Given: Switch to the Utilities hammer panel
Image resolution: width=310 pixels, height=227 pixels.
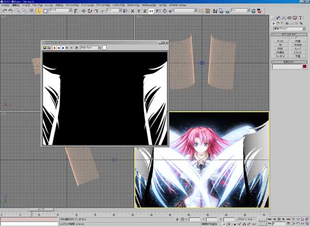Looking at the screenshot, I should click(x=300, y=18).
